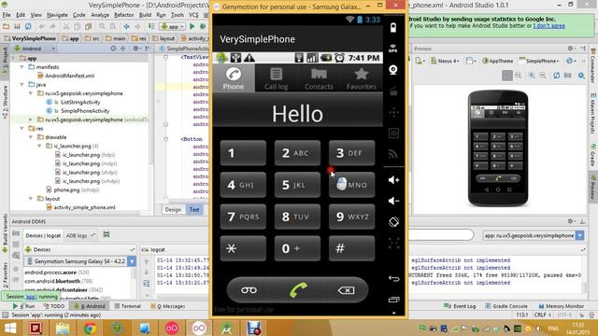Collapse the drawable folder node
This screenshot has width=598, height=336.
coord(31,137)
